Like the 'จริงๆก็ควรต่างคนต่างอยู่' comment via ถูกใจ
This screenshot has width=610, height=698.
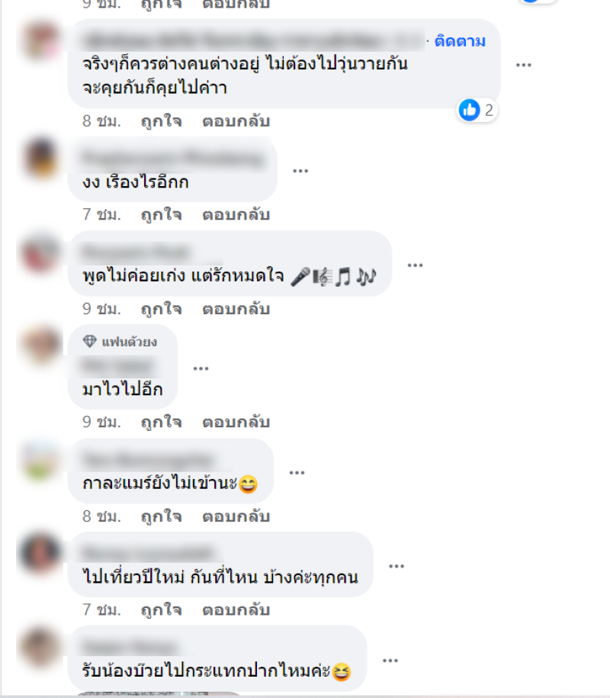click(161, 121)
